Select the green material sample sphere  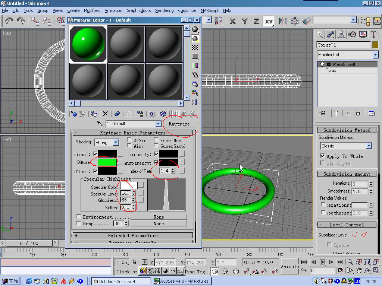(x=88, y=44)
